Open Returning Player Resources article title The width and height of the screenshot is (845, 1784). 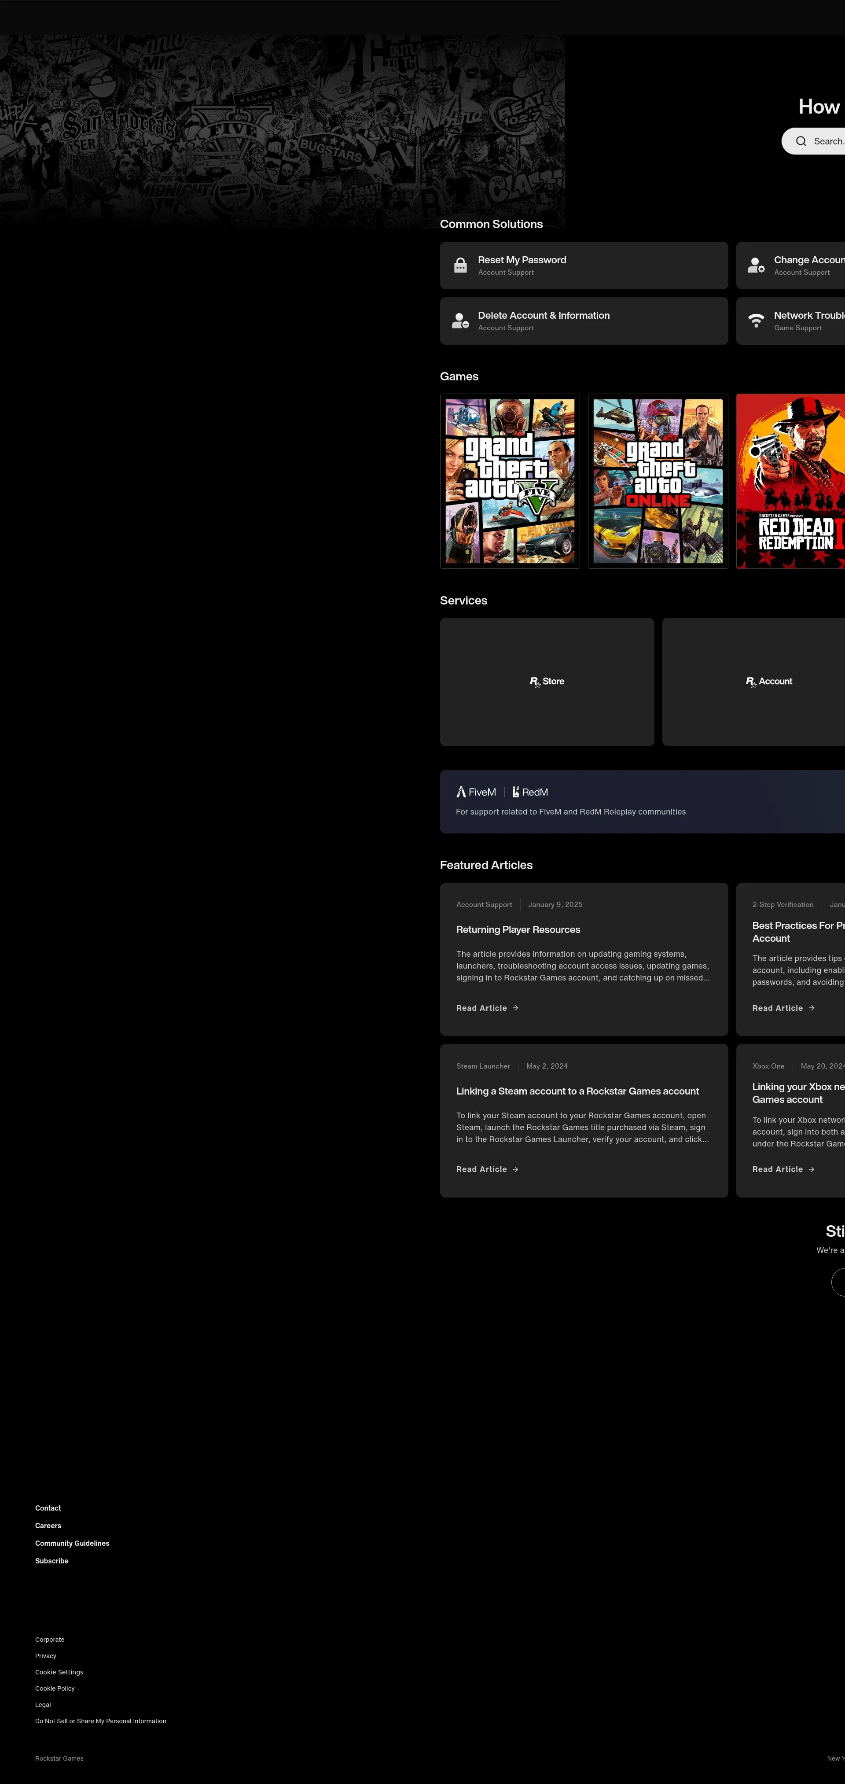[518, 929]
